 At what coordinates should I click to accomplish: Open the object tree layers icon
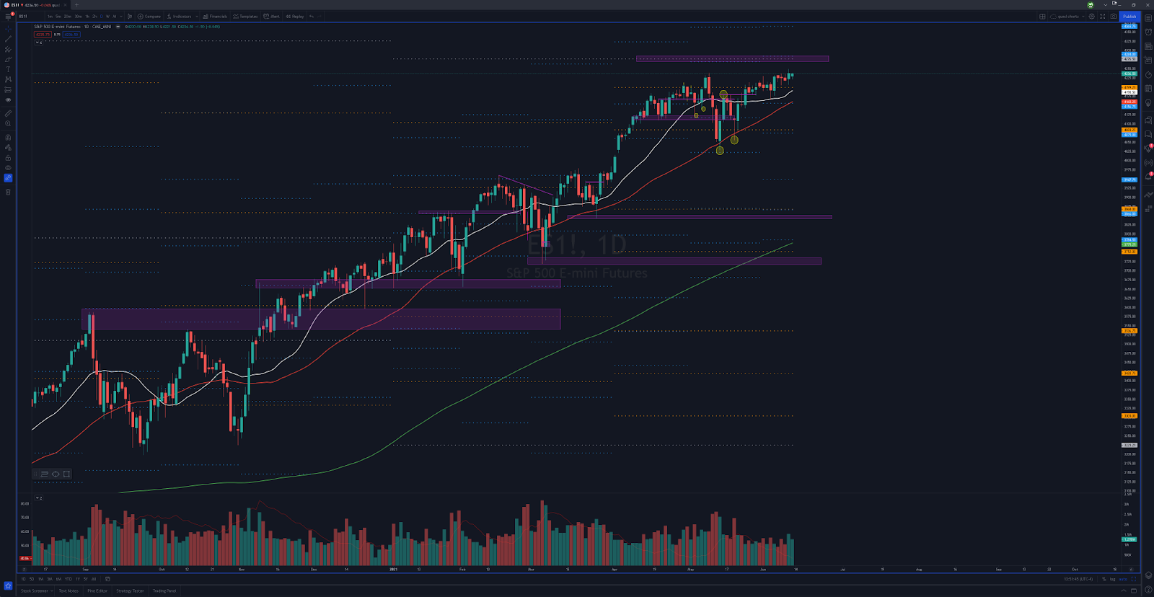[1148, 575]
